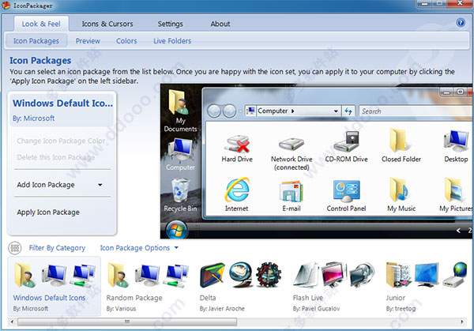This screenshot has height=331, width=474.
Task: Click the Windows Start orb in the preview
Action: click(176, 229)
